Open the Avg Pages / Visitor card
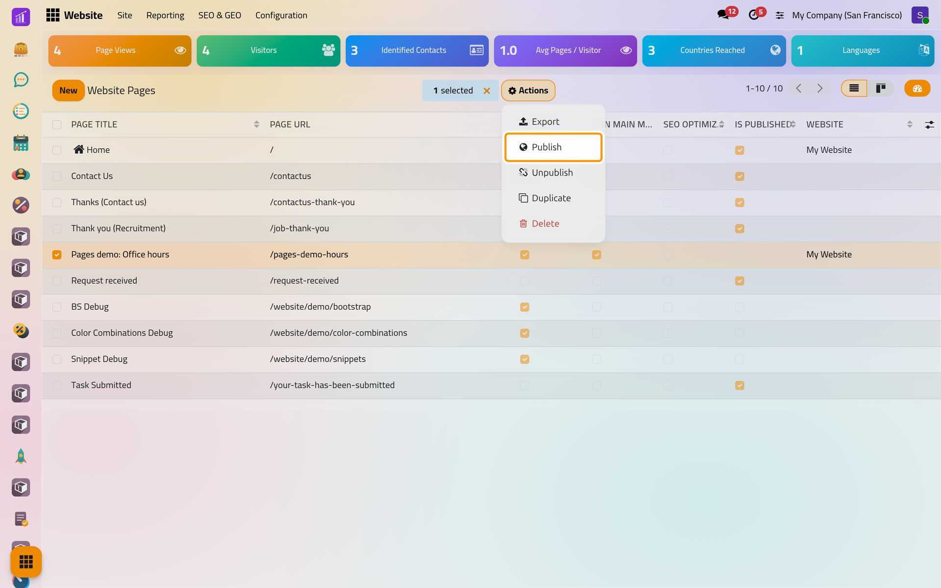 566,50
